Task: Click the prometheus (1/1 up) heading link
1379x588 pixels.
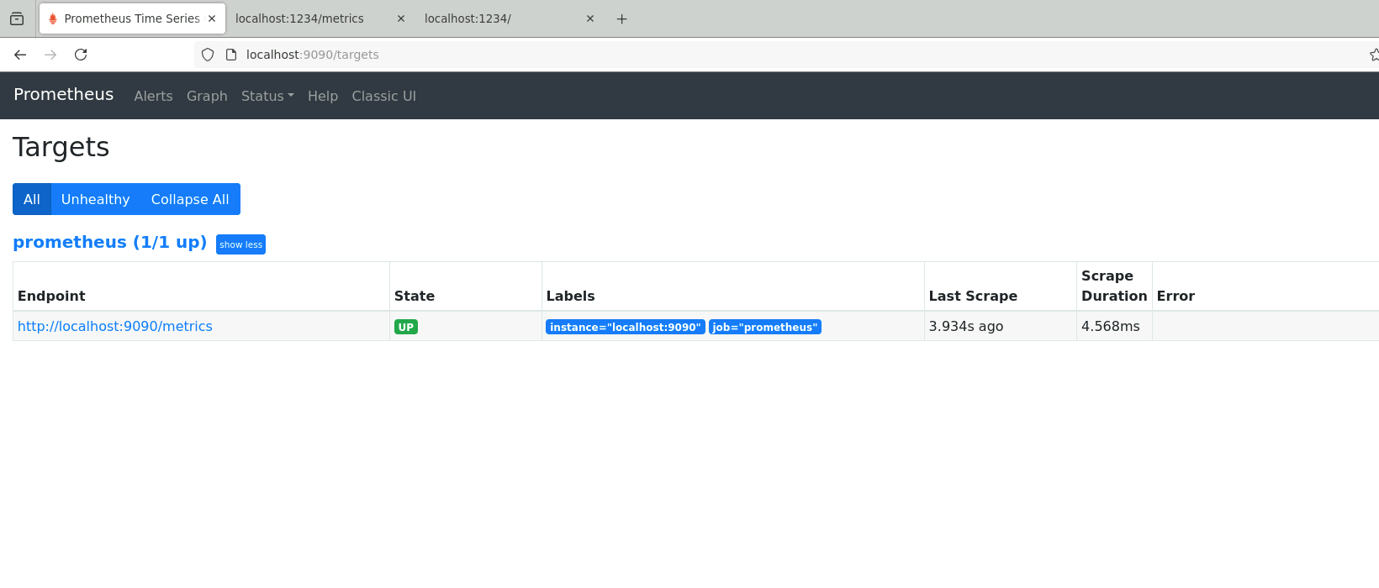Action: [110, 243]
